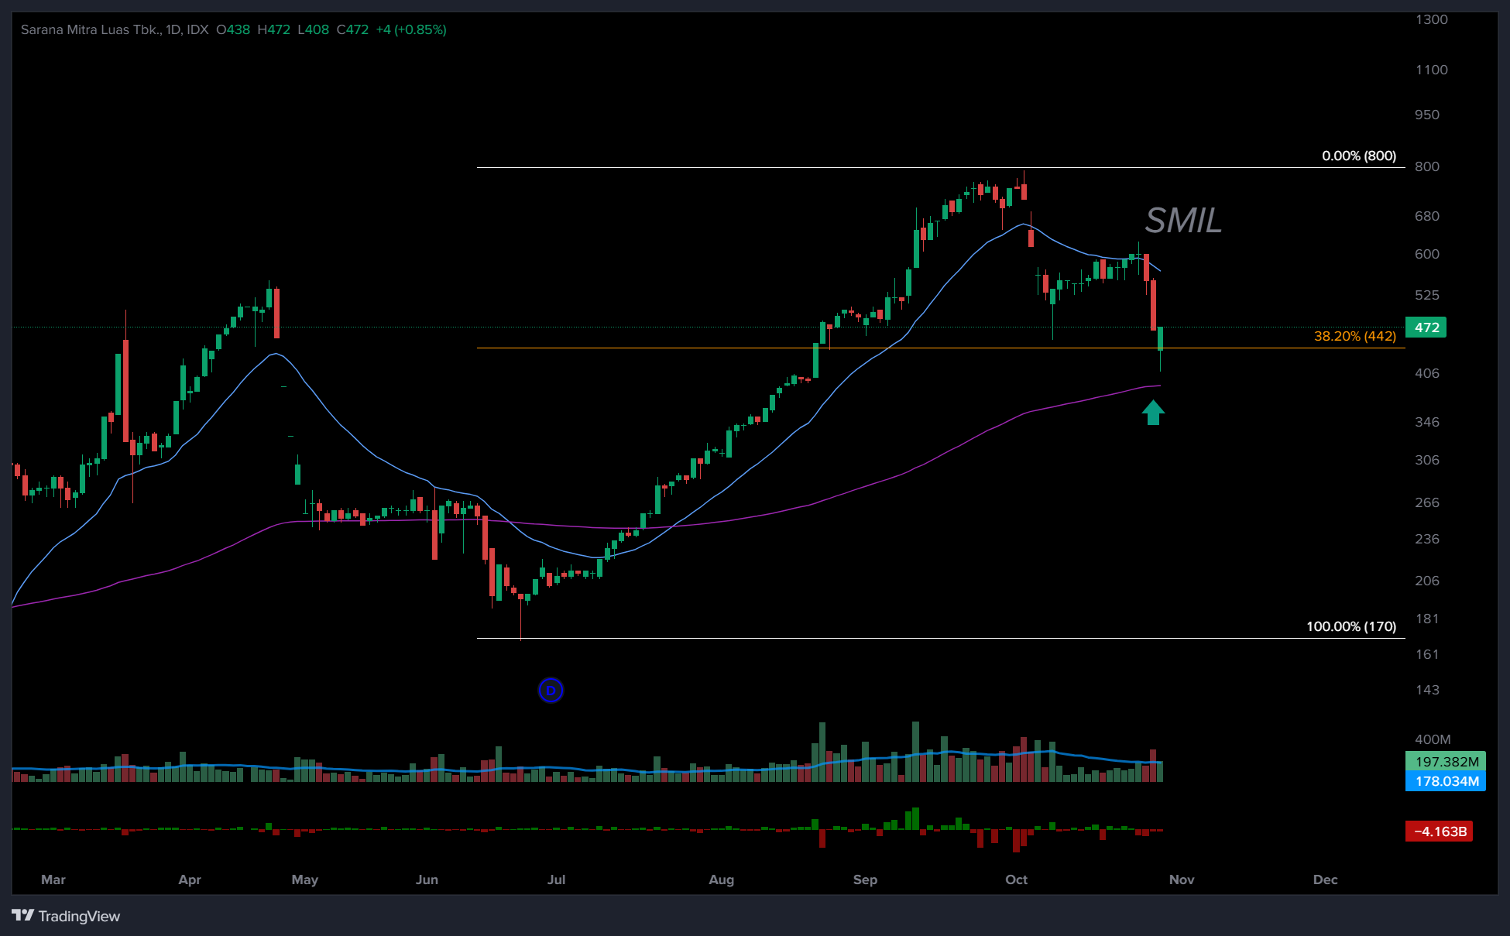The width and height of the screenshot is (1510, 936).
Task: Click the Jul label on time axis
Action: pyautogui.click(x=556, y=879)
